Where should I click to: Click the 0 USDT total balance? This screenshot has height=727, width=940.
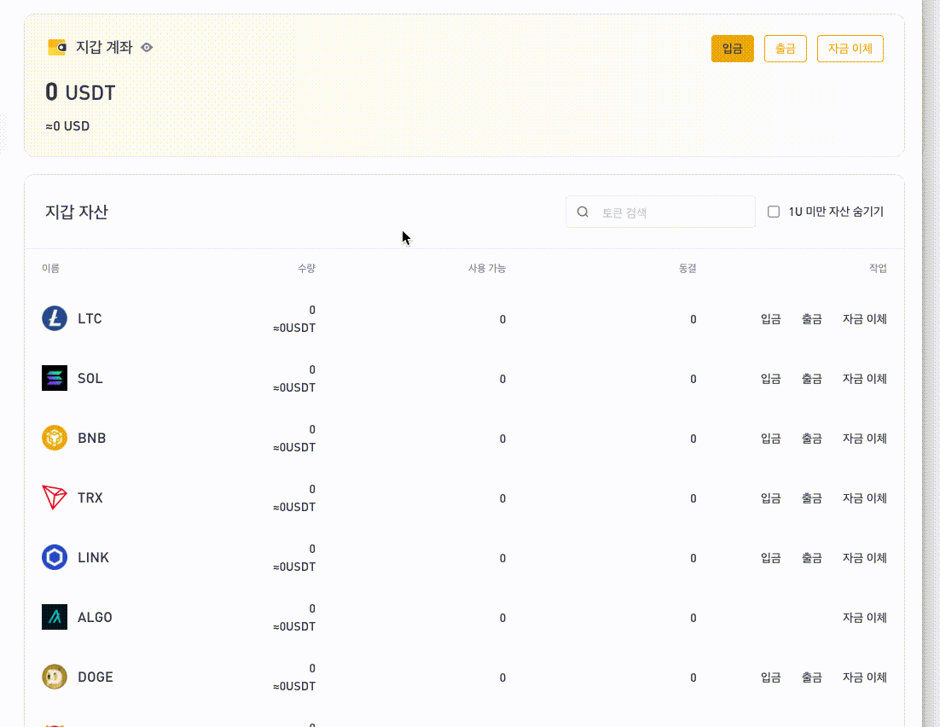point(80,92)
